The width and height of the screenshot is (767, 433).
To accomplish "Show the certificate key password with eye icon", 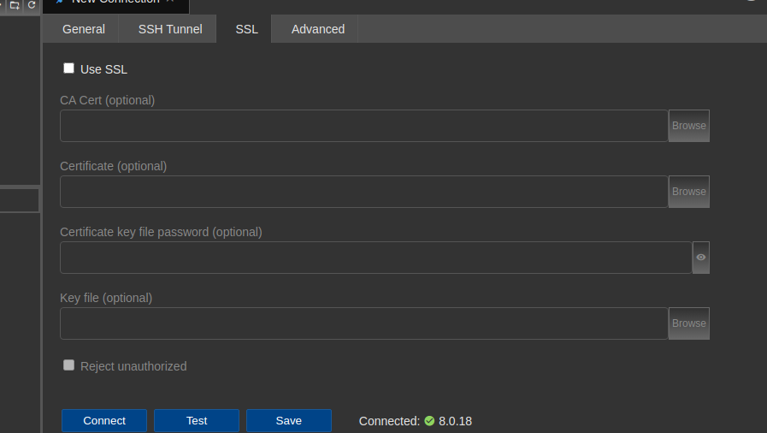I will pyautogui.click(x=700, y=258).
